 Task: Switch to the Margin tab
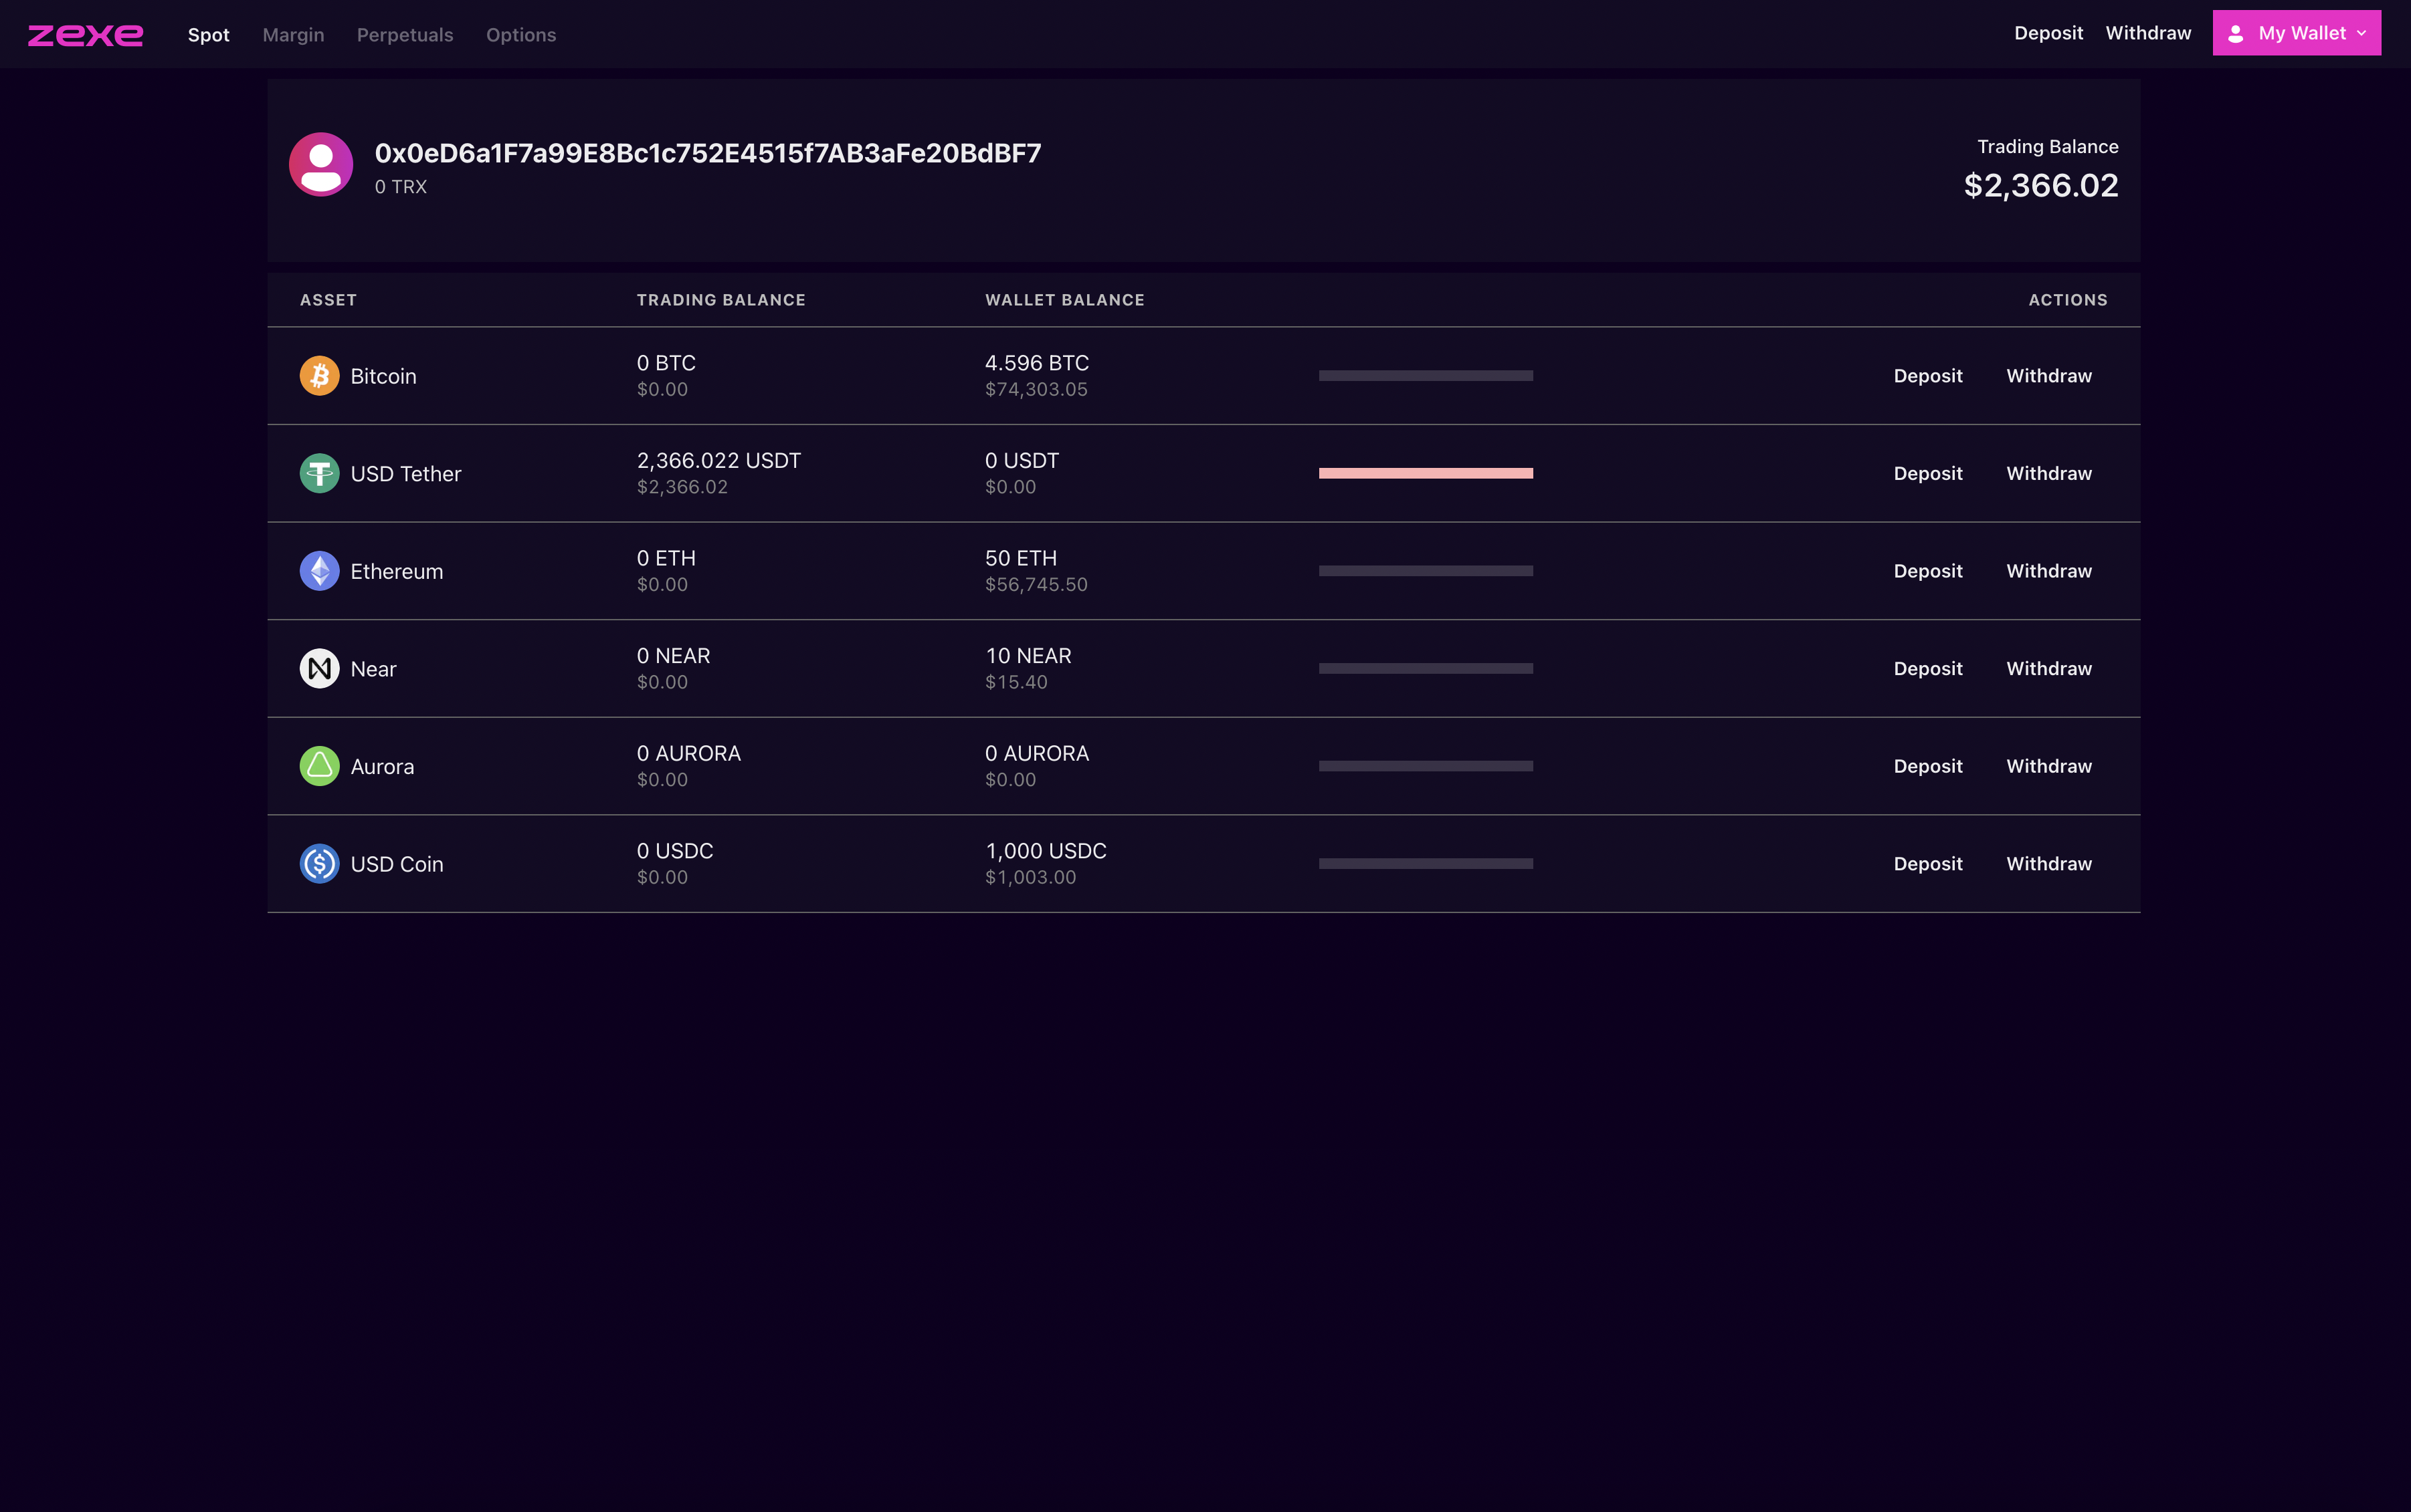pos(293,35)
